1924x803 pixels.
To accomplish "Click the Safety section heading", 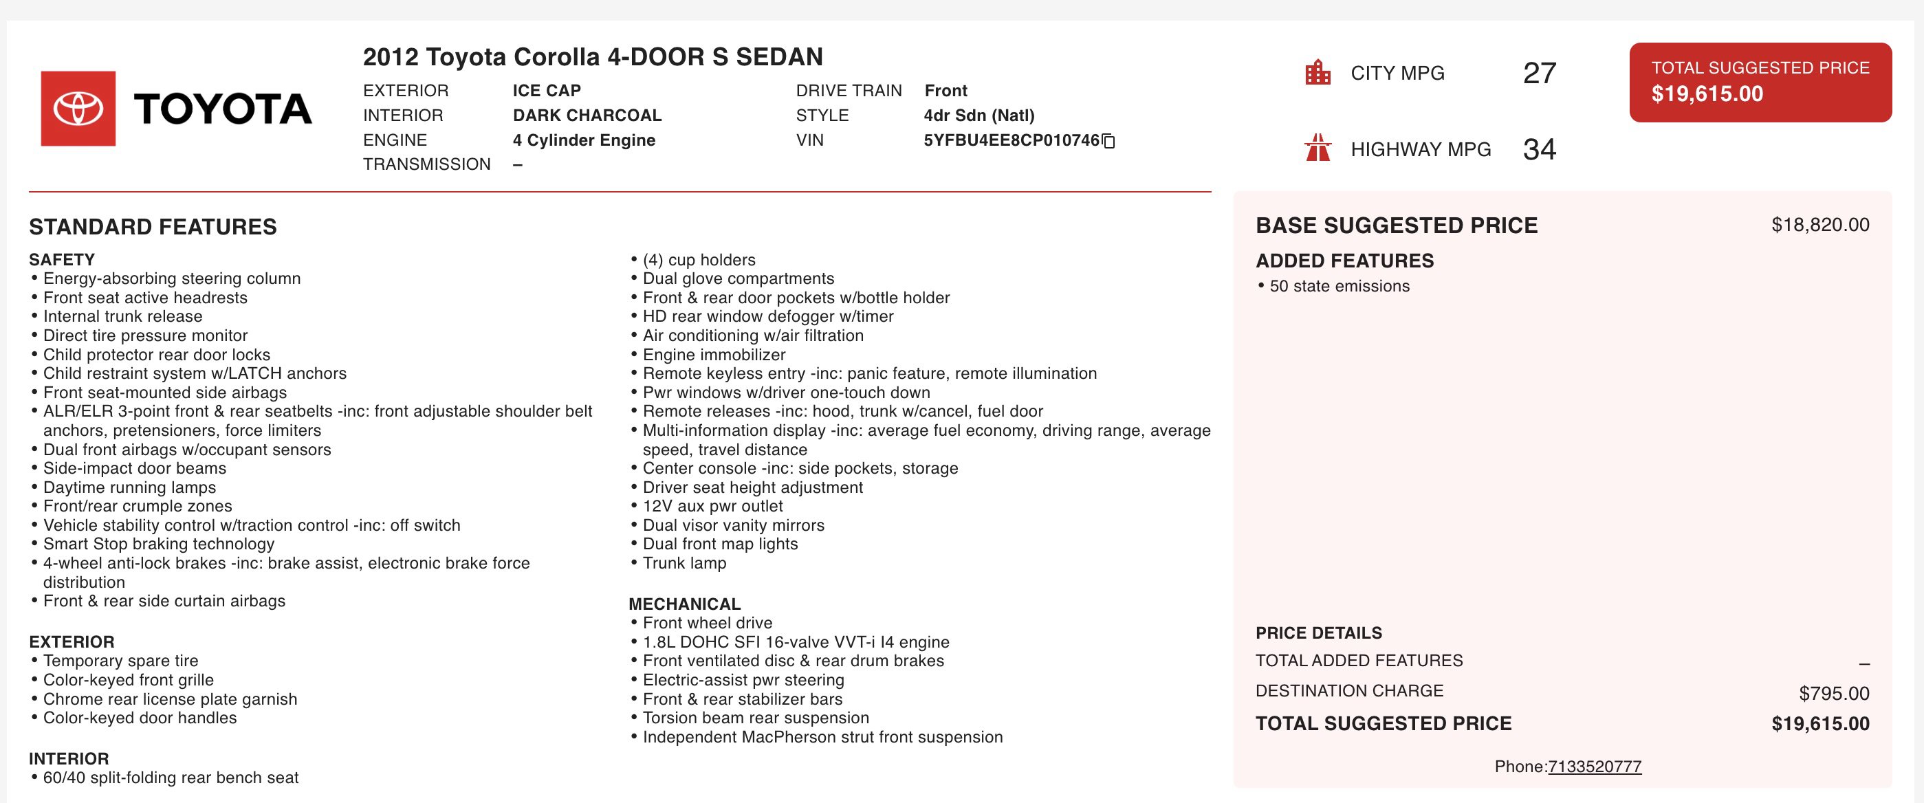I will click(x=62, y=259).
